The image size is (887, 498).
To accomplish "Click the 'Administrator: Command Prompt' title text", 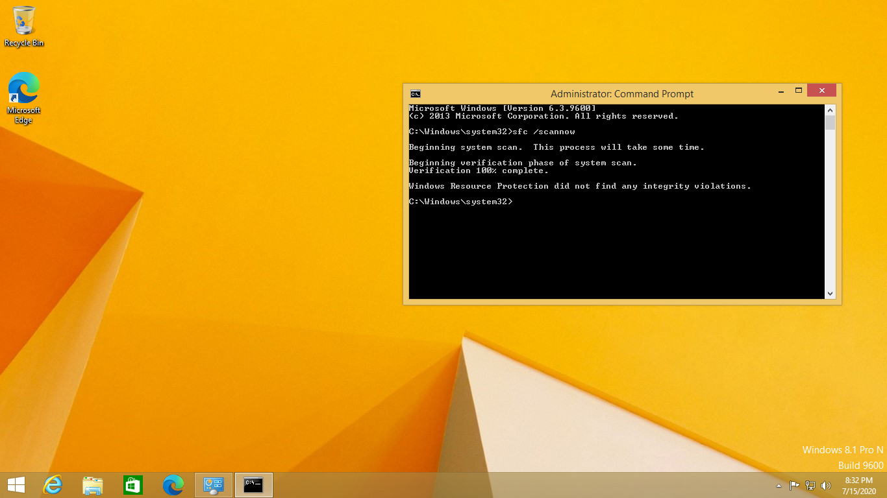I will [622, 94].
